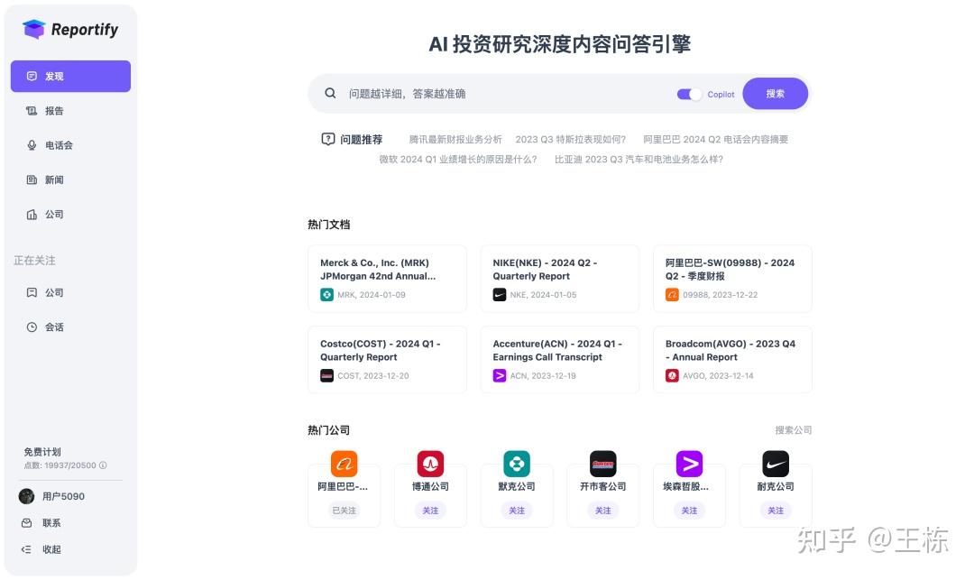Open the NIKE 2024 Q2 Quarterly Report card
This screenshot has width=974, height=580.
(559, 278)
